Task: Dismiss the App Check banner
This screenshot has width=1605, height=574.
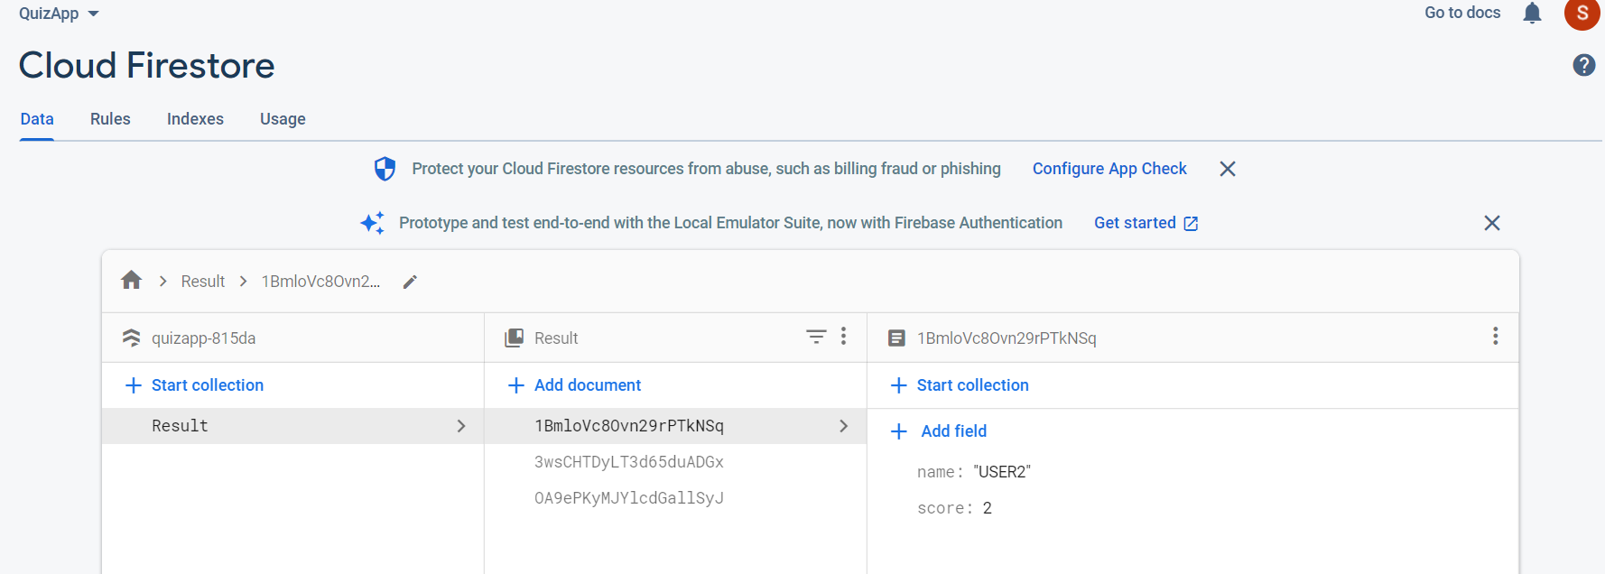Action: click(x=1227, y=169)
